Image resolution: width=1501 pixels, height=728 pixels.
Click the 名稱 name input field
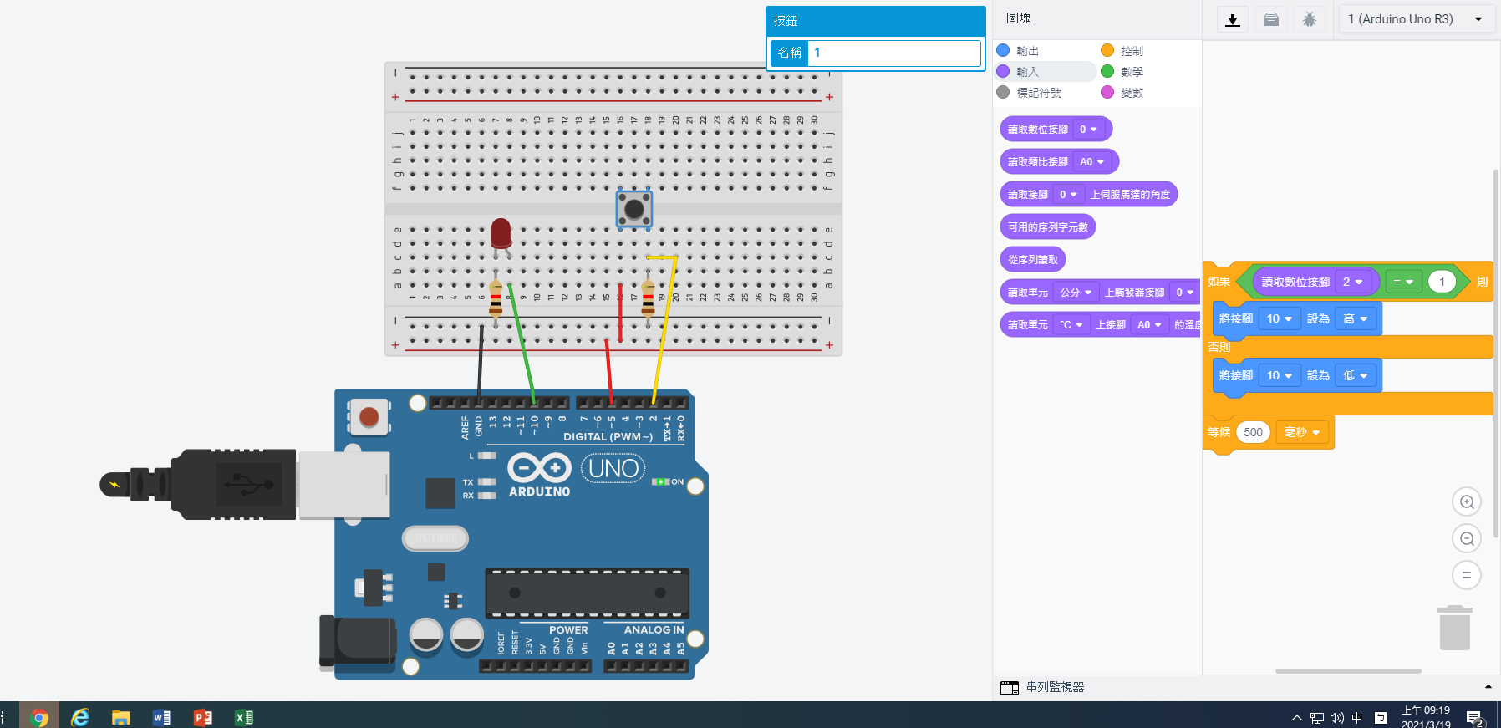(894, 53)
